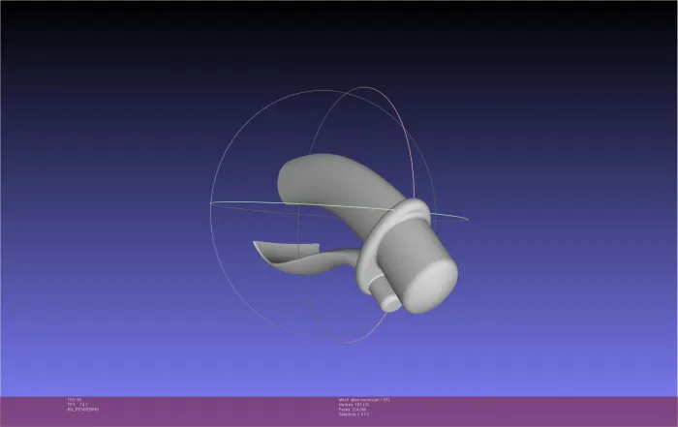Click the Faces count line
Screen dimensions: 678x427
tap(353, 410)
